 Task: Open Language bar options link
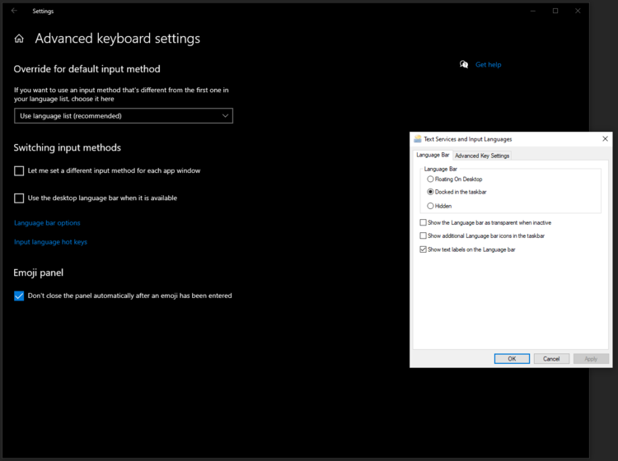click(47, 223)
